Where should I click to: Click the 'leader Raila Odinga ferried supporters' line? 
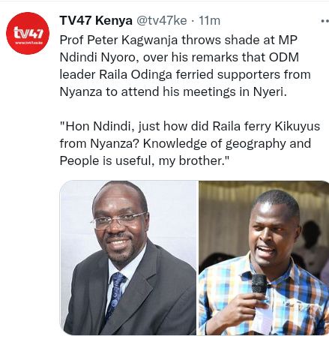click(185, 74)
